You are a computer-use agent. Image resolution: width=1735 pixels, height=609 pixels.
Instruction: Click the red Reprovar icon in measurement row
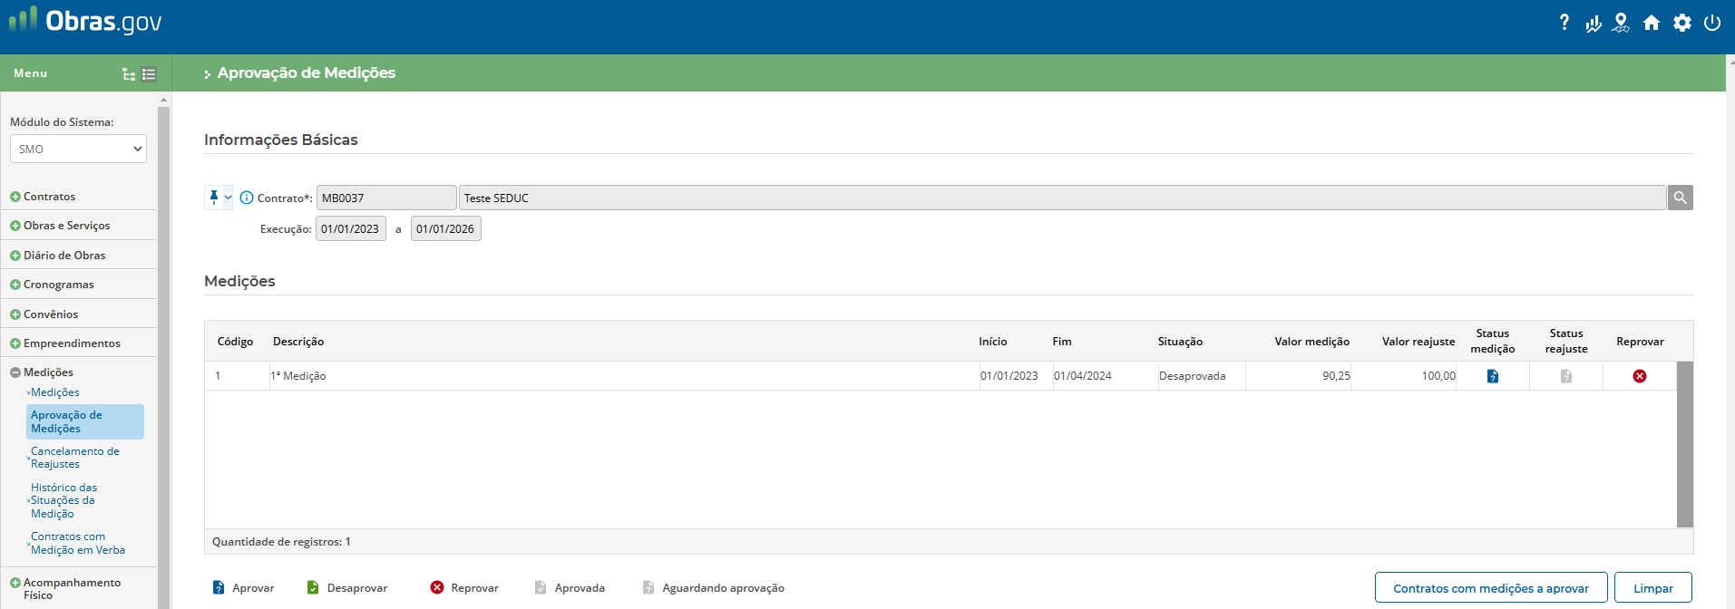(x=1639, y=376)
